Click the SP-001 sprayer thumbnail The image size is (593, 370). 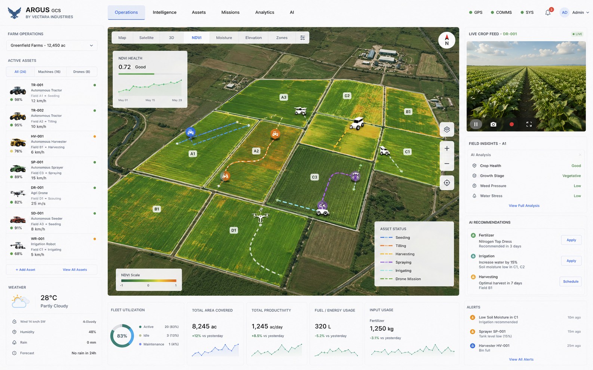(x=18, y=168)
